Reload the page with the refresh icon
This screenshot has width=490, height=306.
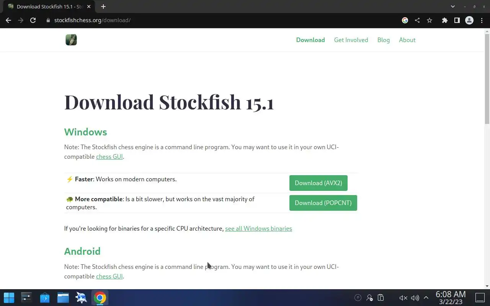pyautogui.click(x=33, y=20)
